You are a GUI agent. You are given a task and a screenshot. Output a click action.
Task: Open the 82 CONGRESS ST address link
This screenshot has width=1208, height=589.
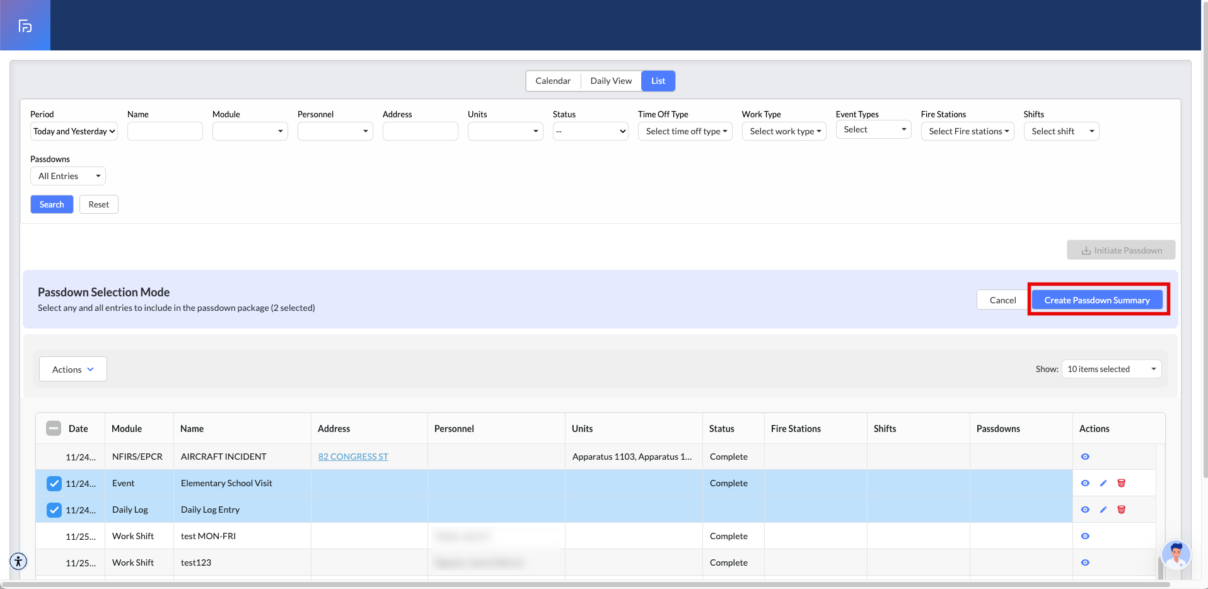tap(353, 457)
